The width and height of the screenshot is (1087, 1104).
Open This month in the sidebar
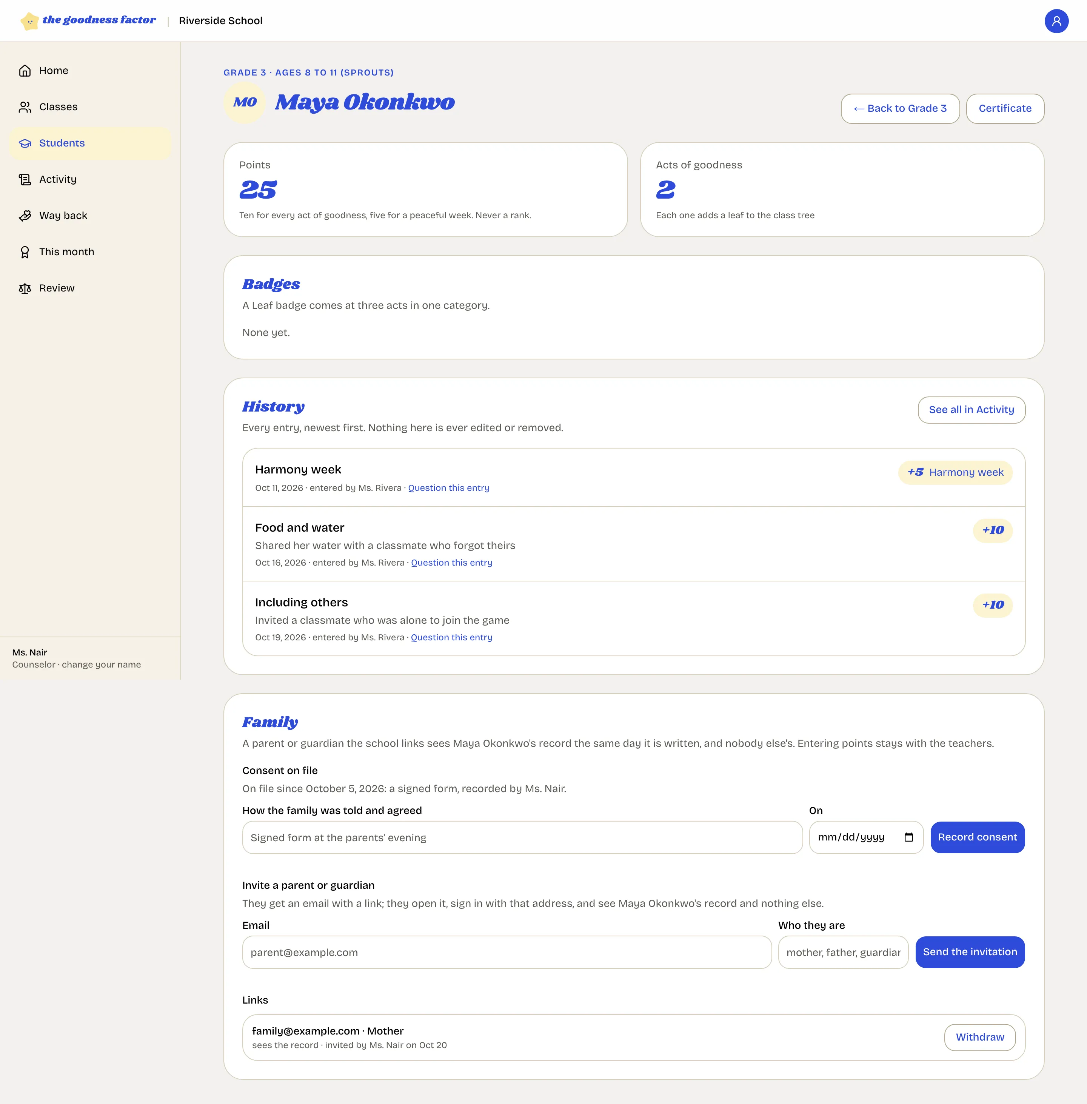click(89, 252)
